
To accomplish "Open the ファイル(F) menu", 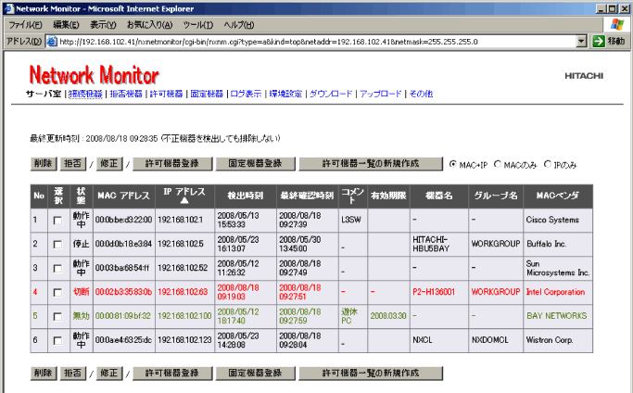I will (26, 24).
